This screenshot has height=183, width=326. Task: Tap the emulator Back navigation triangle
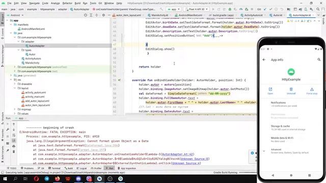(273, 175)
